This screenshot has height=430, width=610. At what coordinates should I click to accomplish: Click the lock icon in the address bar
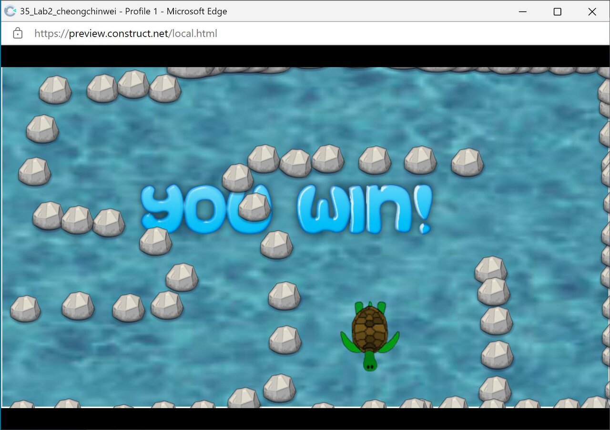(x=18, y=33)
